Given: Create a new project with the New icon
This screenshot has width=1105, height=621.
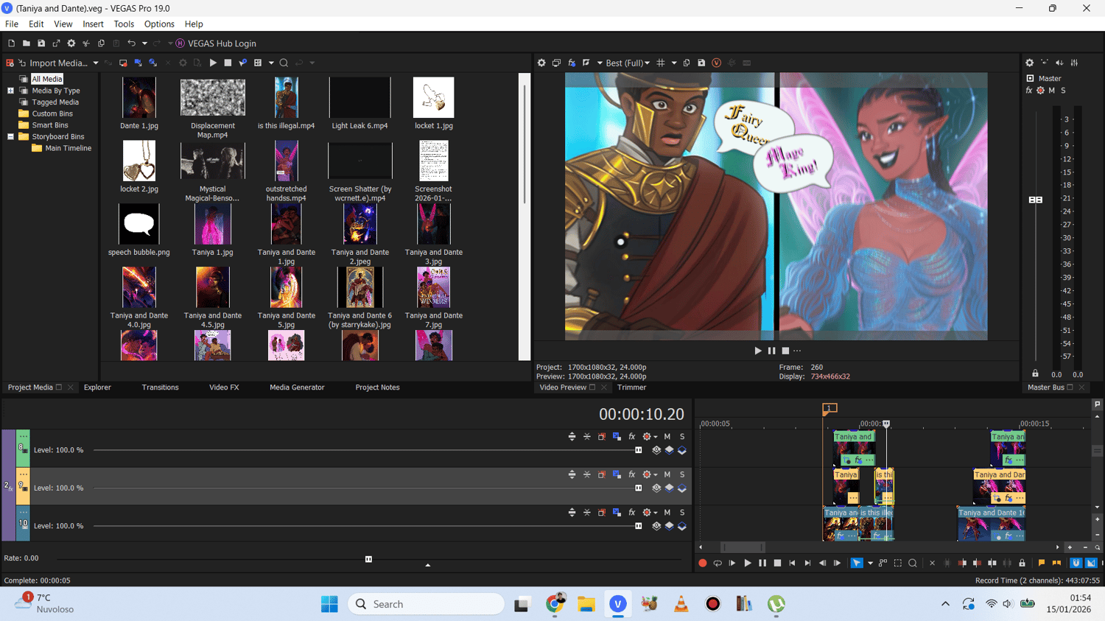Looking at the screenshot, I should pyautogui.click(x=11, y=43).
